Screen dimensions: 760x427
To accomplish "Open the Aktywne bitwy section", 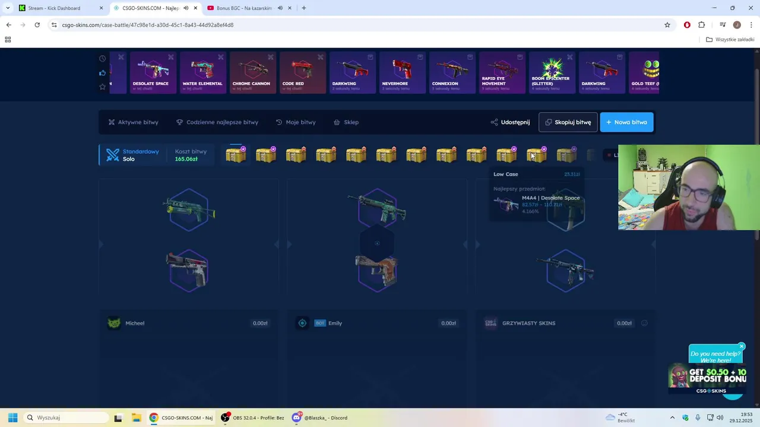I will (x=134, y=122).
